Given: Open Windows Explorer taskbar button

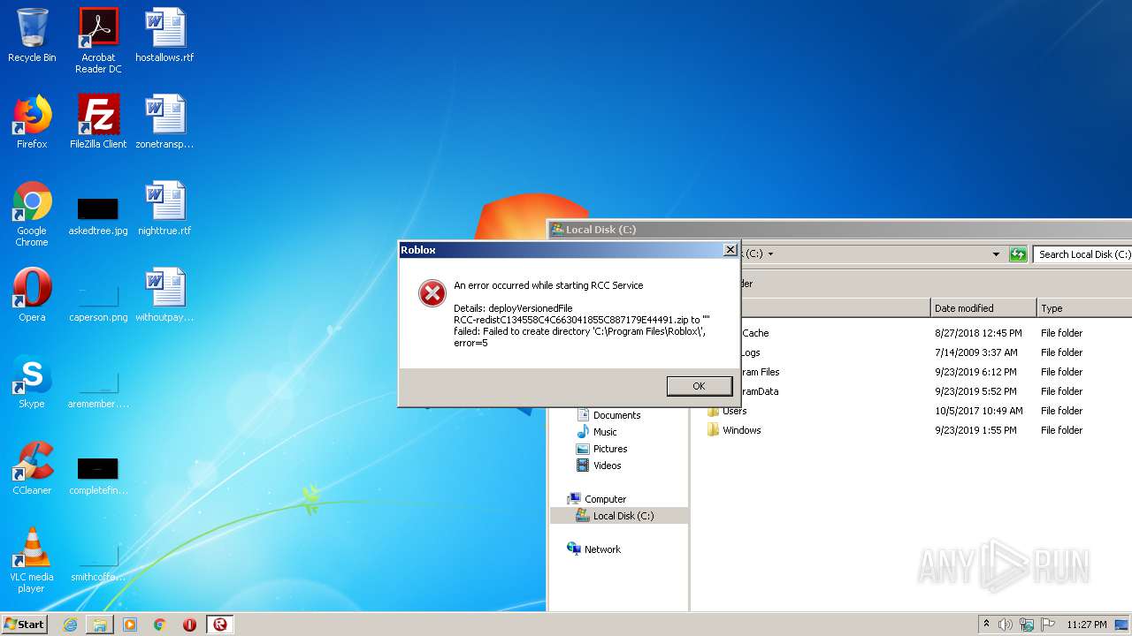Looking at the screenshot, I should pyautogui.click(x=100, y=625).
